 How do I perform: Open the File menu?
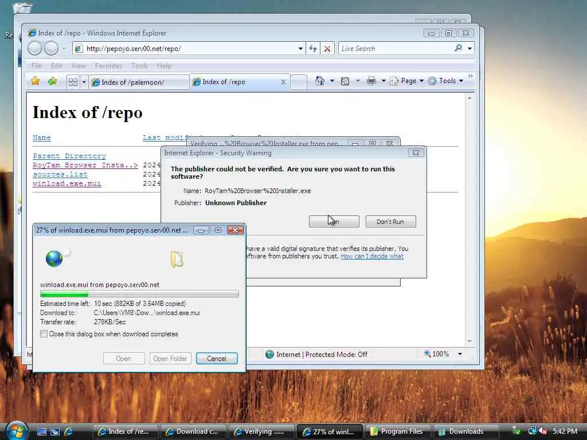pos(37,66)
